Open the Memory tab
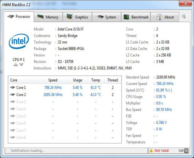This screenshot has width=194, height=158. (48, 17)
